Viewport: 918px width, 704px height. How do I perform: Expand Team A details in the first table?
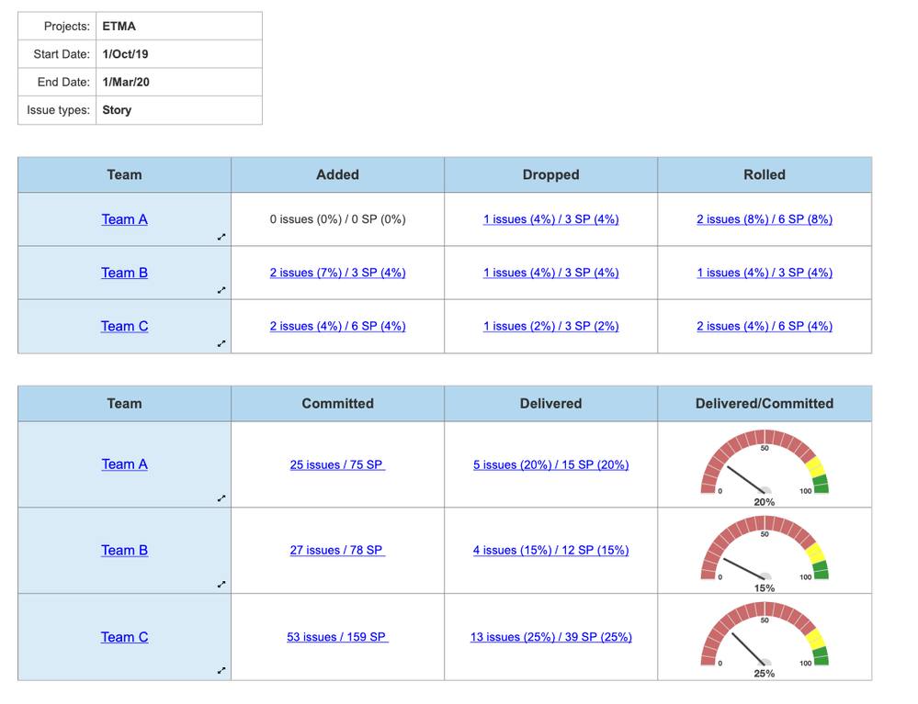(x=221, y=237)
